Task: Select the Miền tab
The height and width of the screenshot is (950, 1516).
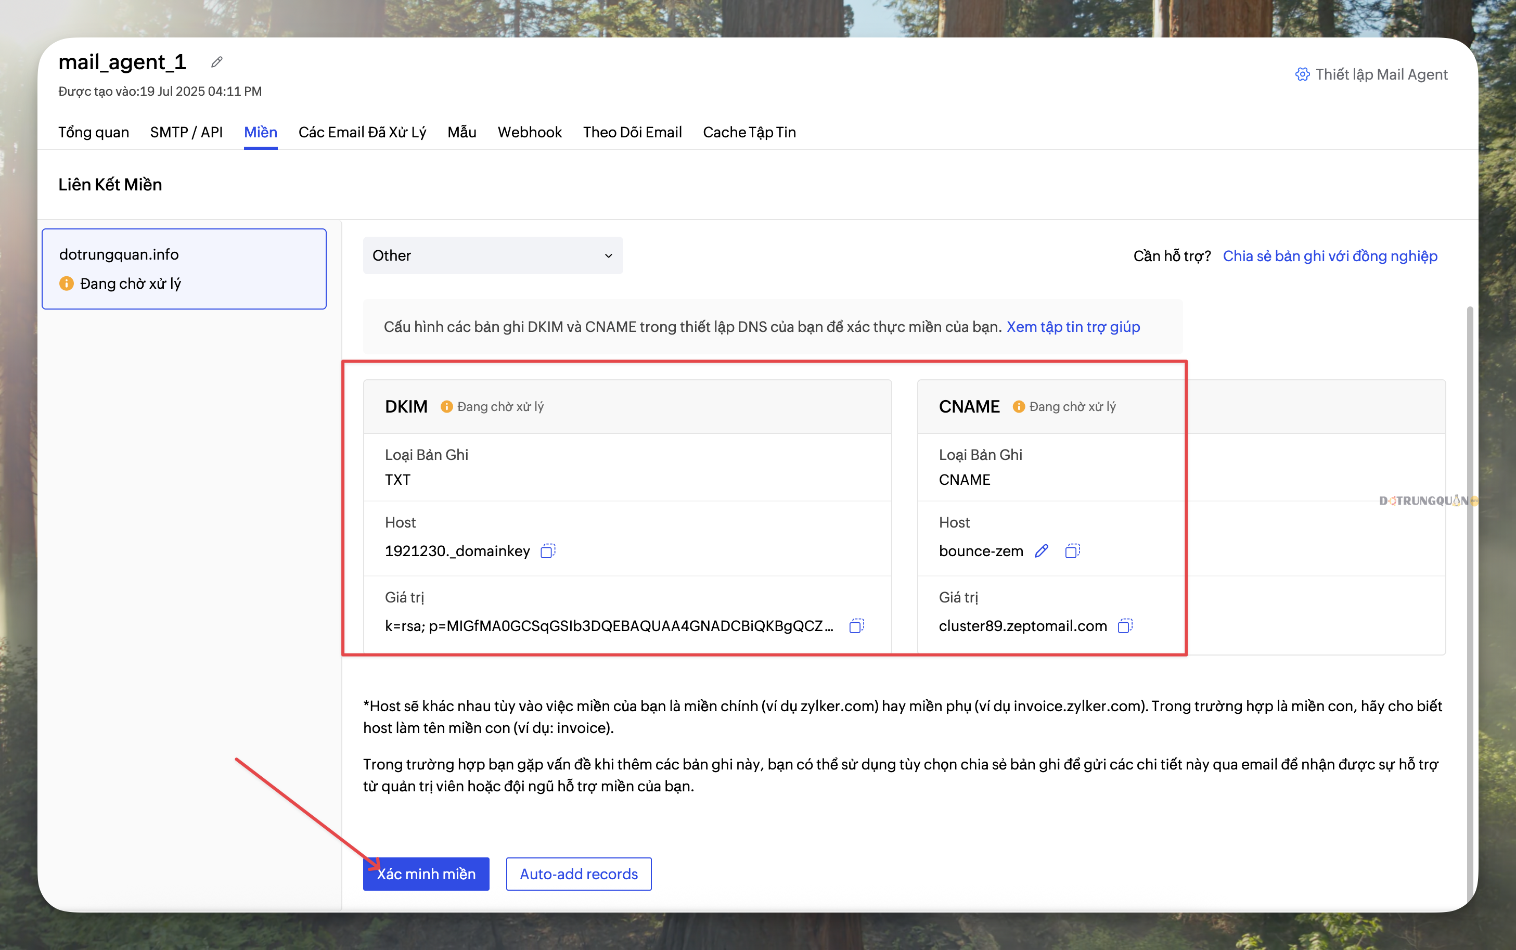Action: (x=261, y=132)
